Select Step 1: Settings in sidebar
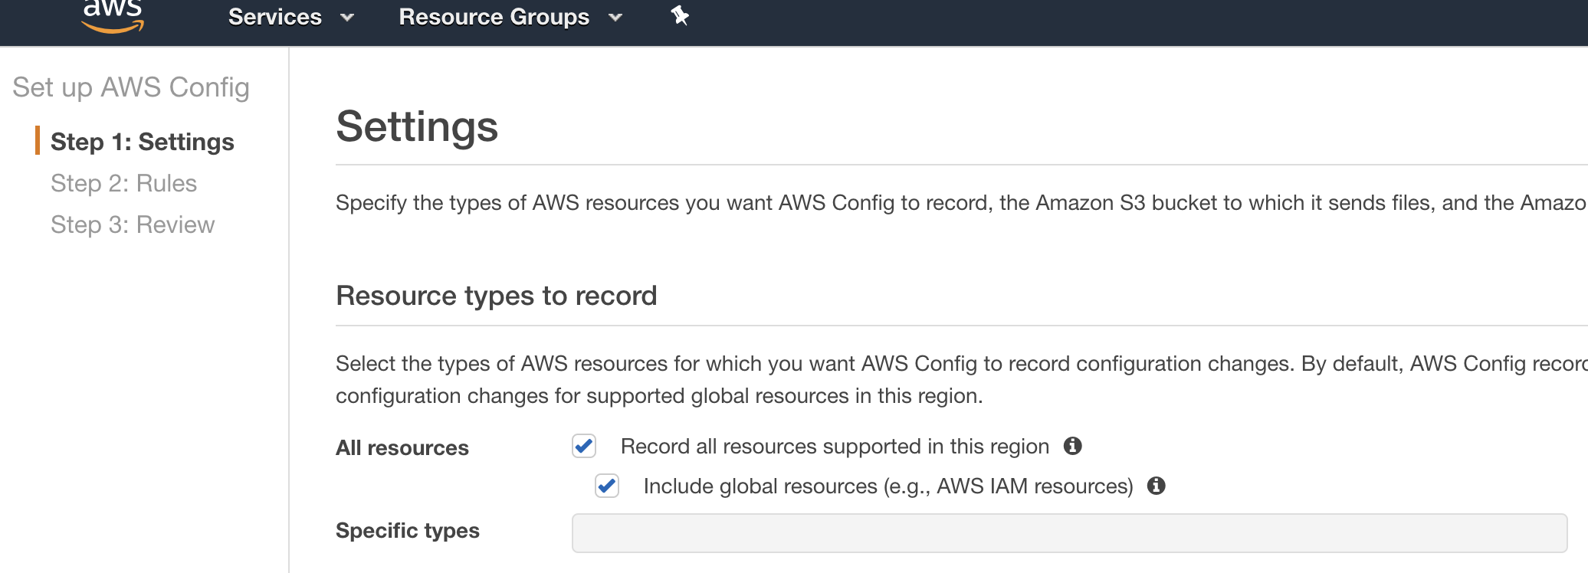This screenshot has height=573, width=1588. (x=143, y=142)
